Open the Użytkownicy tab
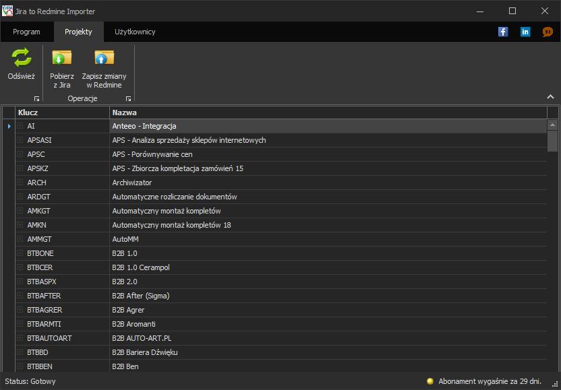The height and width of the screenshot is (390, 561). 135,32
